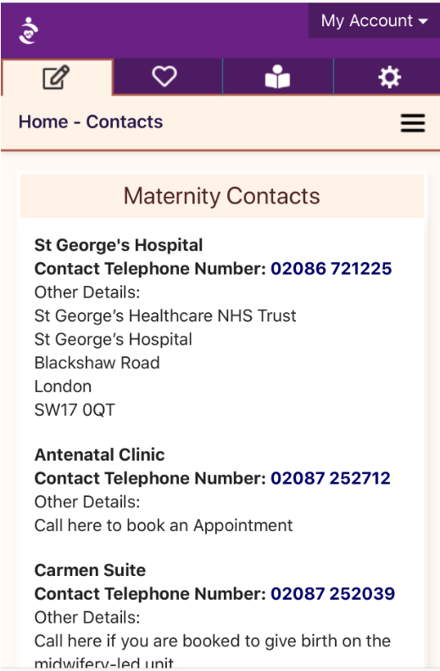Image resolution: width=440 pixels, height=671 pixels.
Task: Open the settings gear tab
Action: tap(389, 77)
